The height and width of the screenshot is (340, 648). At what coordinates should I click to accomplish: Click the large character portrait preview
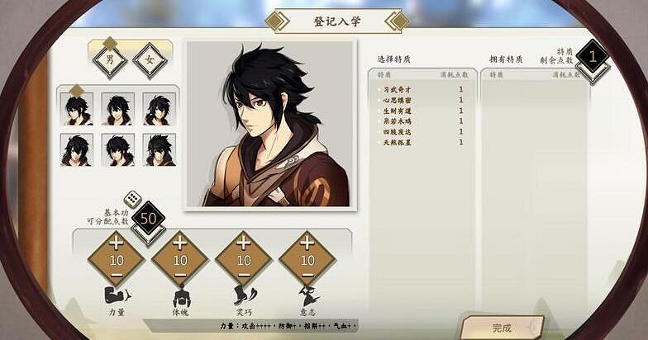click(x=270, y=124)
